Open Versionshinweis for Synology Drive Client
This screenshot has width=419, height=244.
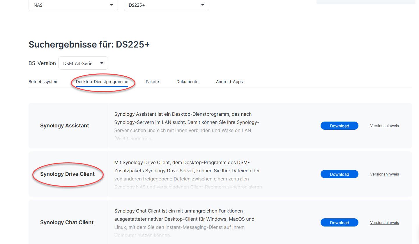(384, 174)
